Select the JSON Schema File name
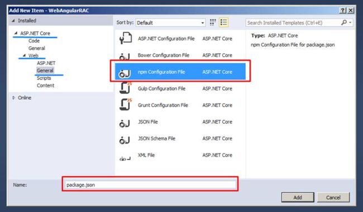Screen dimensions: 363x212 coord(157,139)
